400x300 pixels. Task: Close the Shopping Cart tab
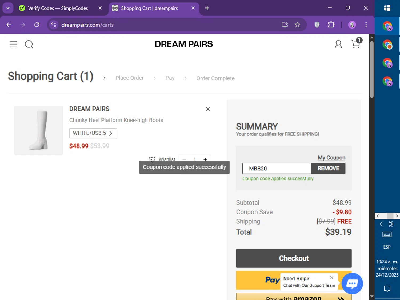193,8
